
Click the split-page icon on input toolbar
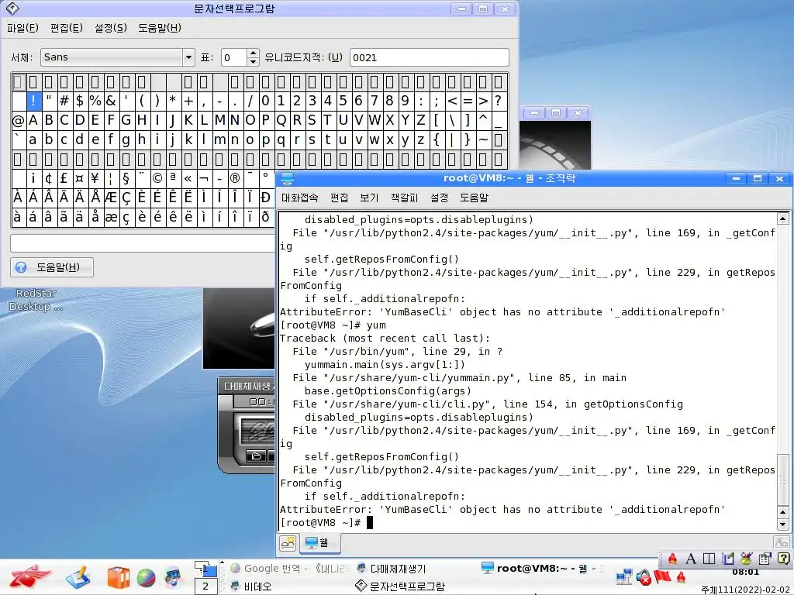[709, 559]
